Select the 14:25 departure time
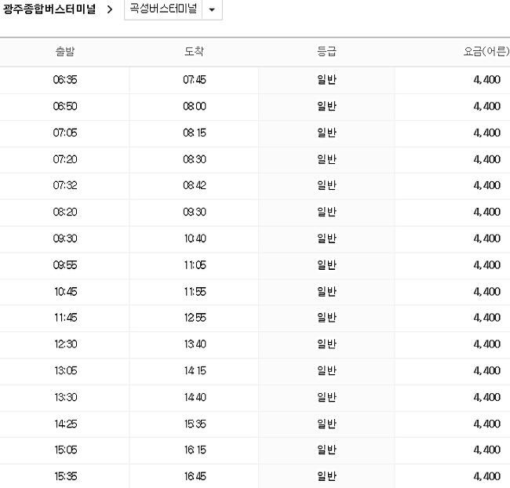This screenshot has width=510, height=488. (66, 424)
